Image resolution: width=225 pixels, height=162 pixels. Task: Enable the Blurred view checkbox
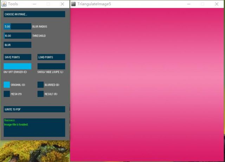(40, 85)
